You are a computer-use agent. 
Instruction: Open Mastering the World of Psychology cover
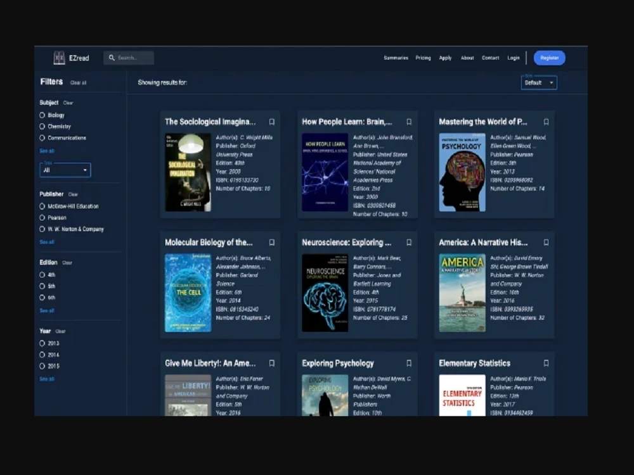click(462, 172)
